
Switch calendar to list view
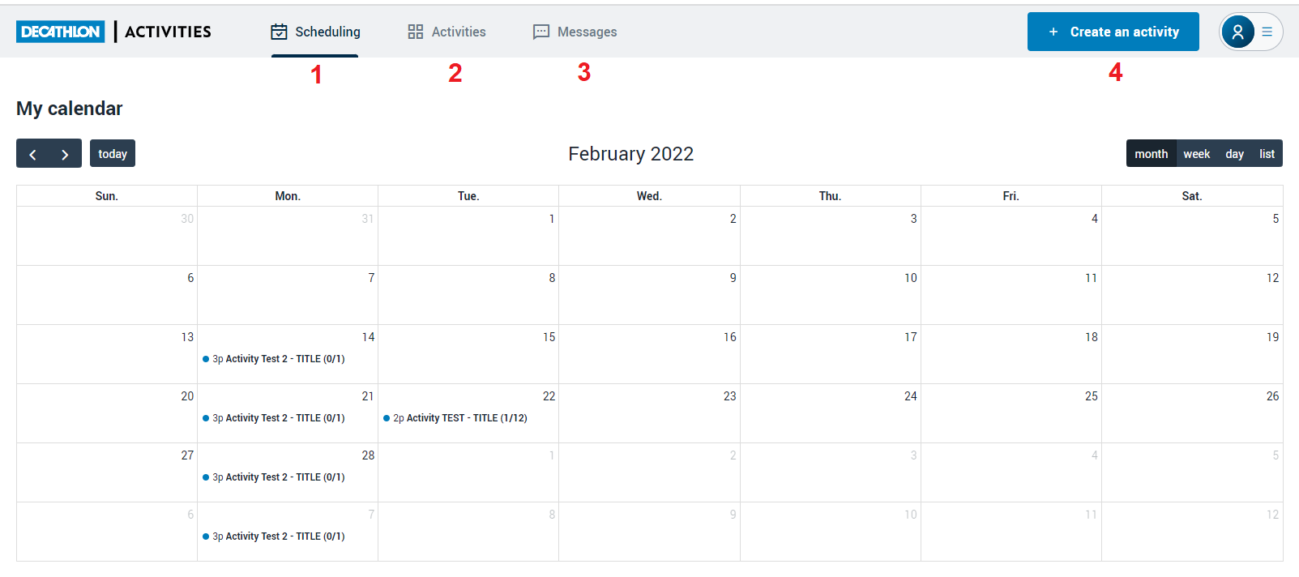[1267, 154]
